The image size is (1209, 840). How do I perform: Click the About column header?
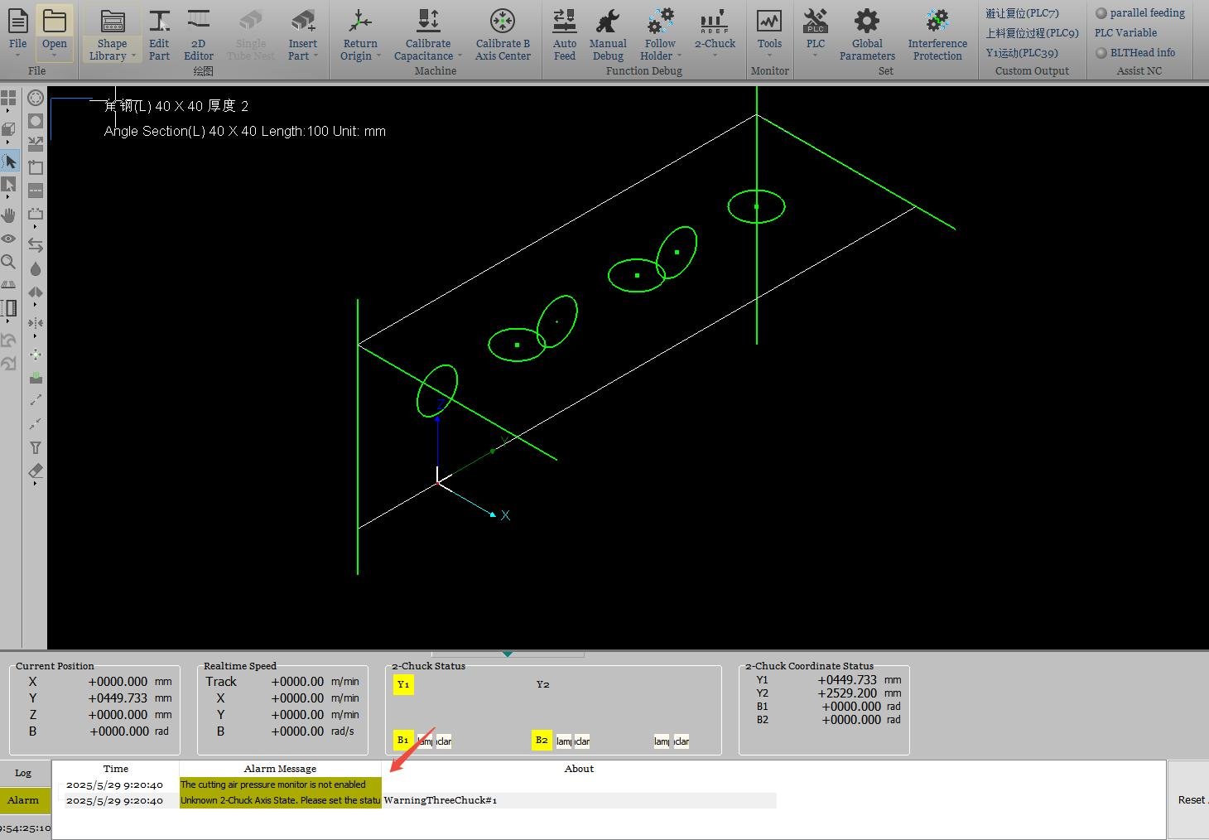point(579,769)
